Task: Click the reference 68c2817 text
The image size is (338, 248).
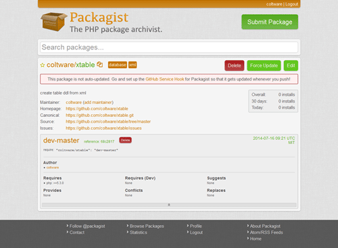Action: [99, 141]
